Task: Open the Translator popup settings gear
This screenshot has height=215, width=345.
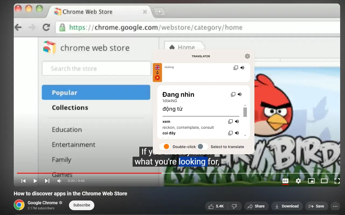Action: [247, 56]
